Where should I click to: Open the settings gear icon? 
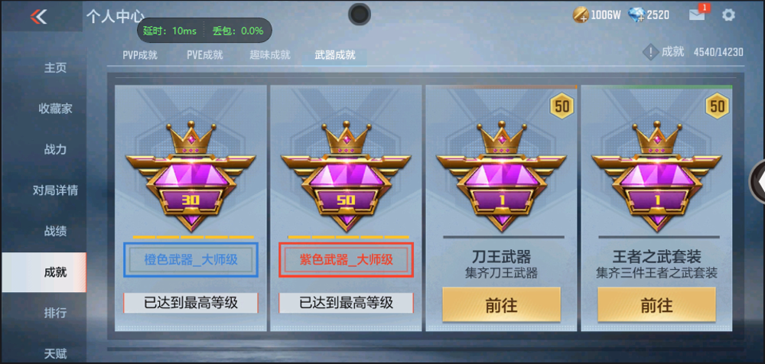[728, 15]
